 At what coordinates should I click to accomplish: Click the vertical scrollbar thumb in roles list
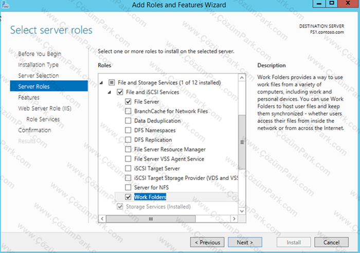[242, 142]
